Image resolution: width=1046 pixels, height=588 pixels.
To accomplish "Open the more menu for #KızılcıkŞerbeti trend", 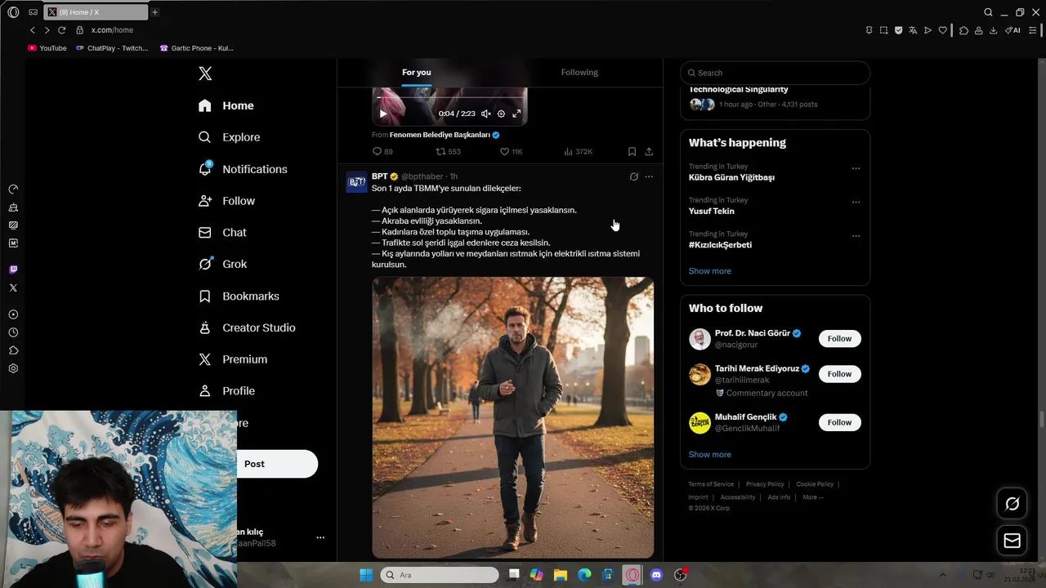I will (x=856, y=236).
